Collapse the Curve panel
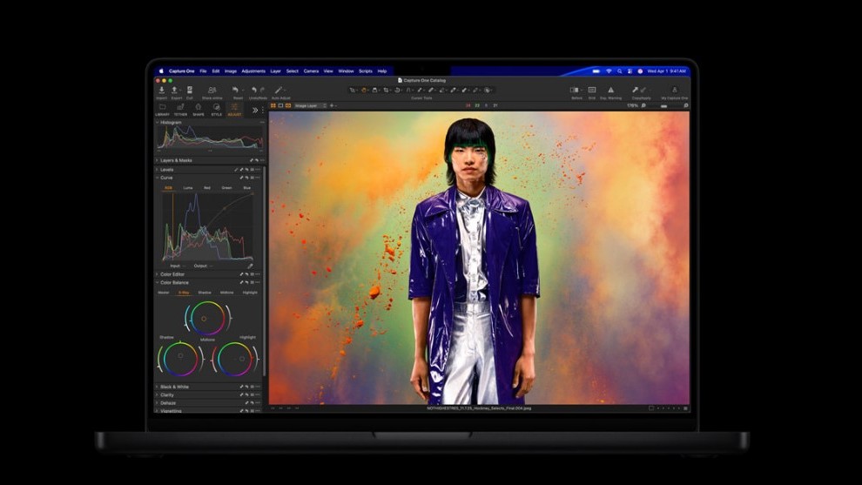The width and height of the screenshot is (862, 485). coord(158,178)
